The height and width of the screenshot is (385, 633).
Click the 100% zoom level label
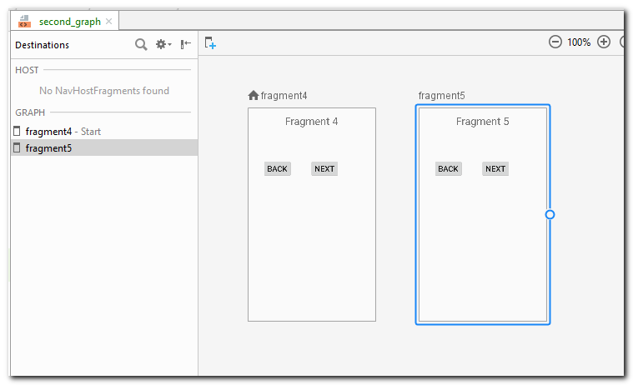(579, 42)
